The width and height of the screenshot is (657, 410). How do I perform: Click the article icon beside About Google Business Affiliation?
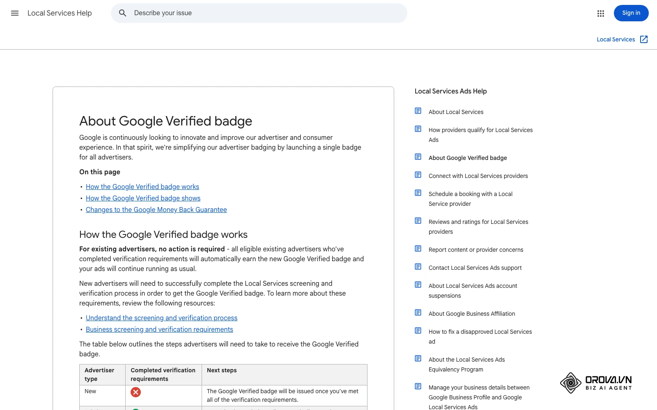[x=418, y=312]
